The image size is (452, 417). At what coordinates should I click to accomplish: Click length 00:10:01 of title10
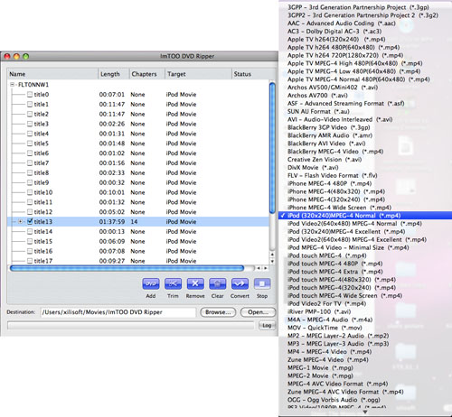pyautogui.click(x=112, y=192)
